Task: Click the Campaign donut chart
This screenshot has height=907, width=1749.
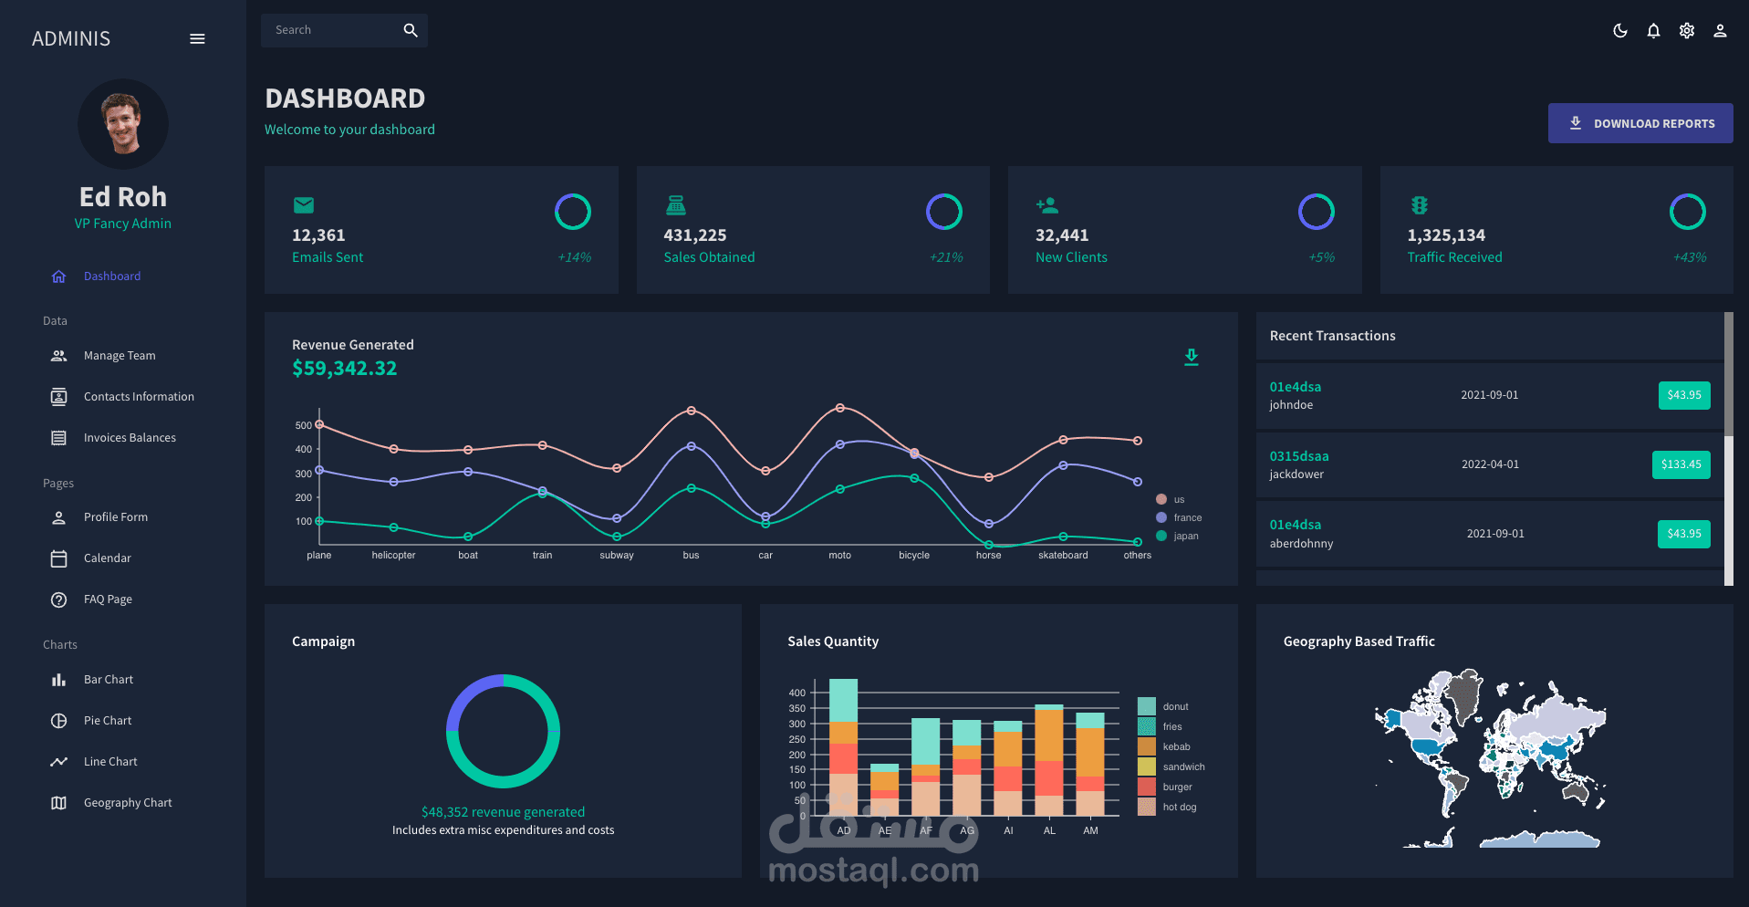Action: (503, 731)
